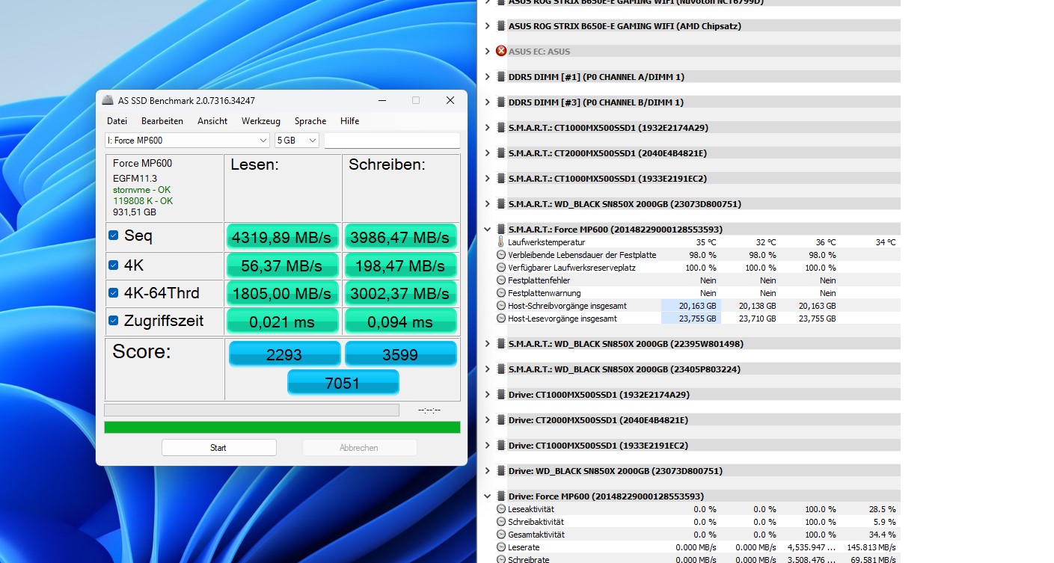1054x563 pixels.
Task: Open the Ansicht menu
Action: tap(212, 121)
